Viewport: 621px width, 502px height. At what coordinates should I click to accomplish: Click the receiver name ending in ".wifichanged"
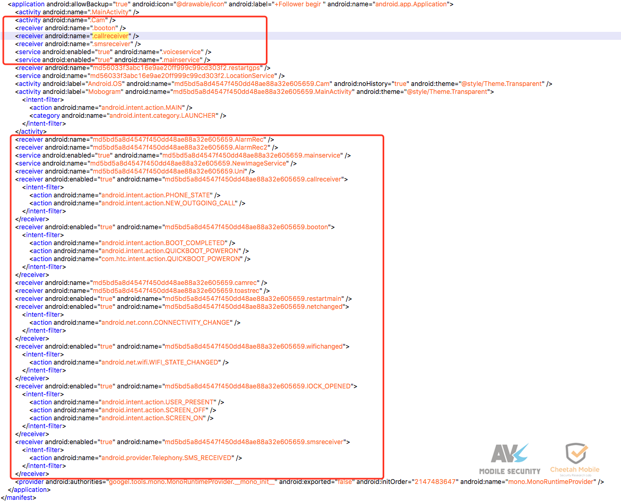tap(254, 346)
